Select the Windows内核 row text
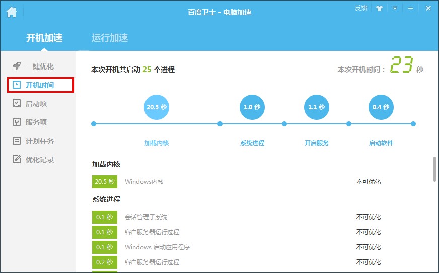The height and width of the screenshot is (273, 439). (144, 182)
